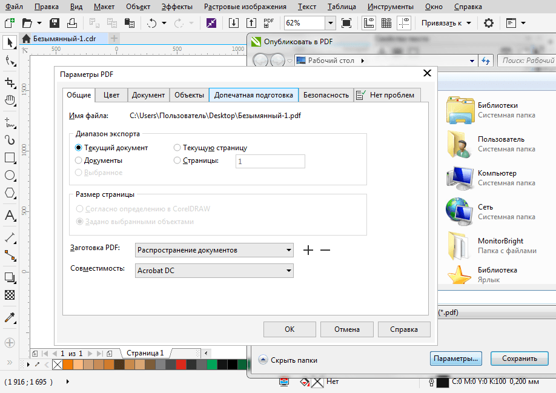The width and height of the screenshot is (556, 393).
Task: Add PDF preset with plus icon
Action: coord(308,250)
